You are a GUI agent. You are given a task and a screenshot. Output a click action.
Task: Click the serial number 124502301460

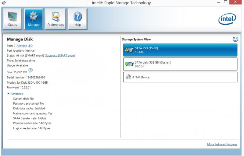pos(35,78)
